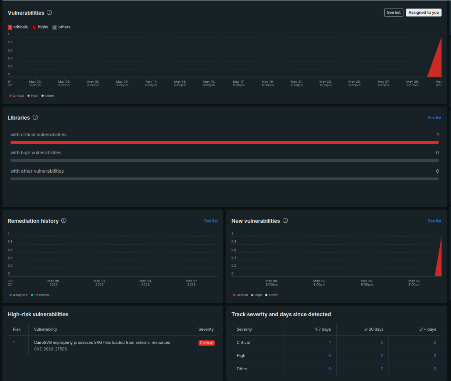451x381 pixels.
Task: Select the Other row label in severity table
Action: click(x=242, y=369)
